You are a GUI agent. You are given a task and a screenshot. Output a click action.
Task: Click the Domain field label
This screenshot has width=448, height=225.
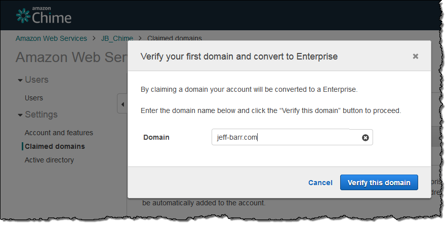[x=156, y=137]
